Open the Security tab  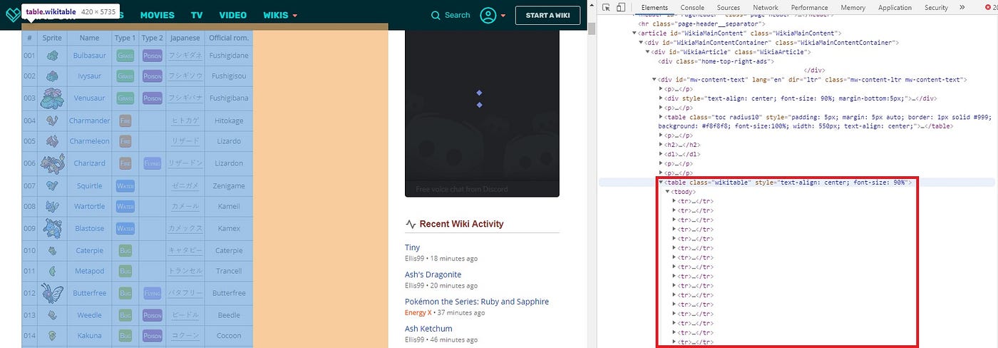(936, 7)
